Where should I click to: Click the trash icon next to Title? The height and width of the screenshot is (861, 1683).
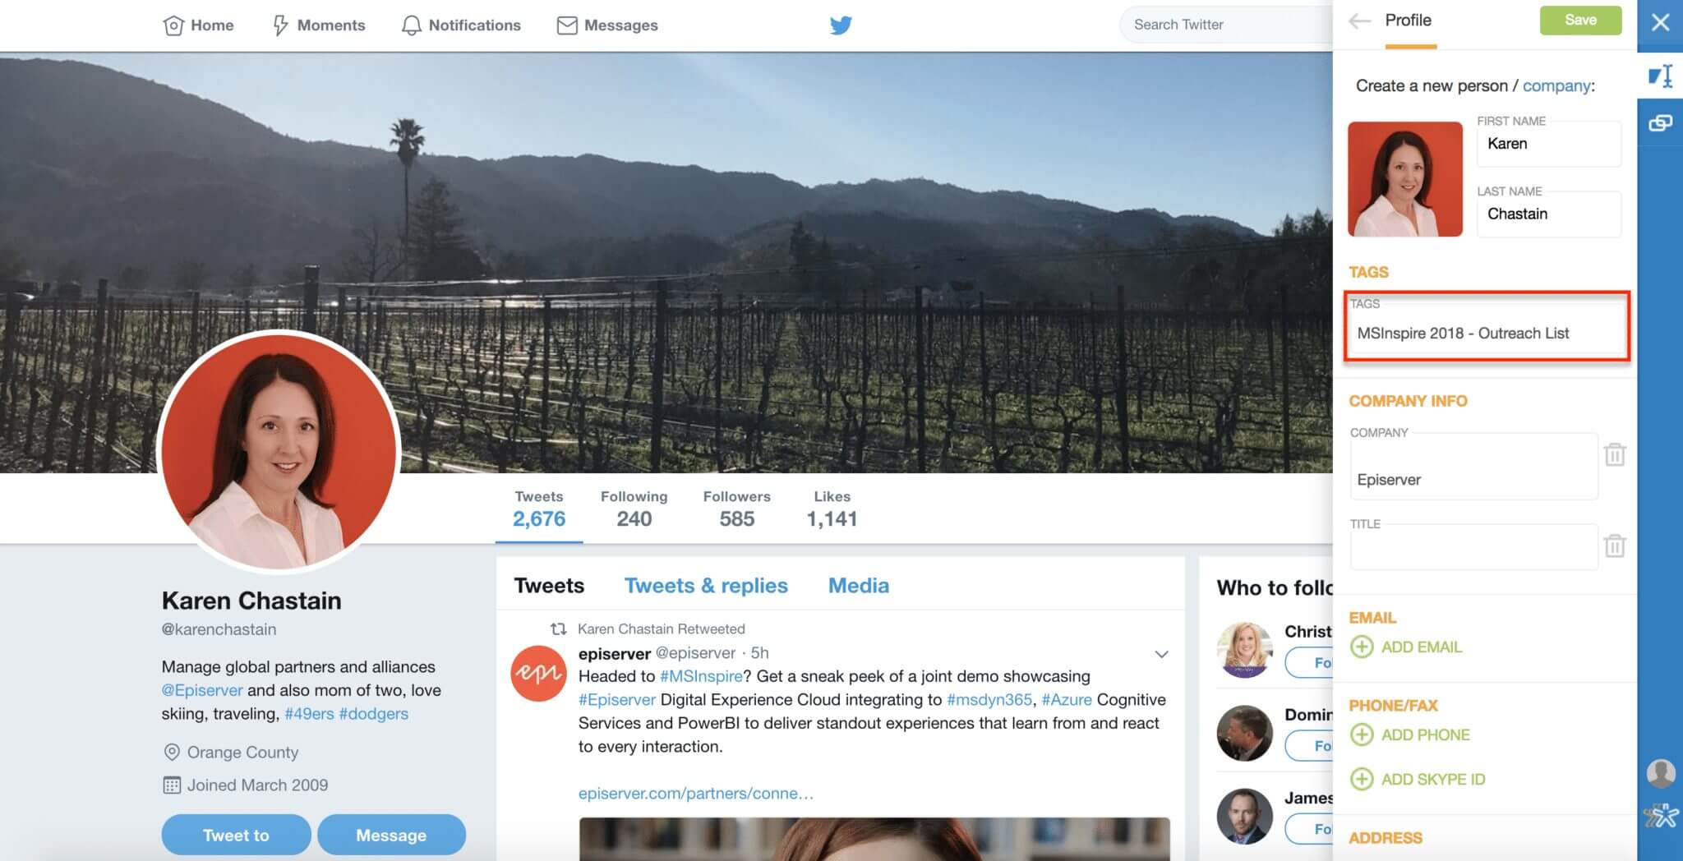point(1615,546)
